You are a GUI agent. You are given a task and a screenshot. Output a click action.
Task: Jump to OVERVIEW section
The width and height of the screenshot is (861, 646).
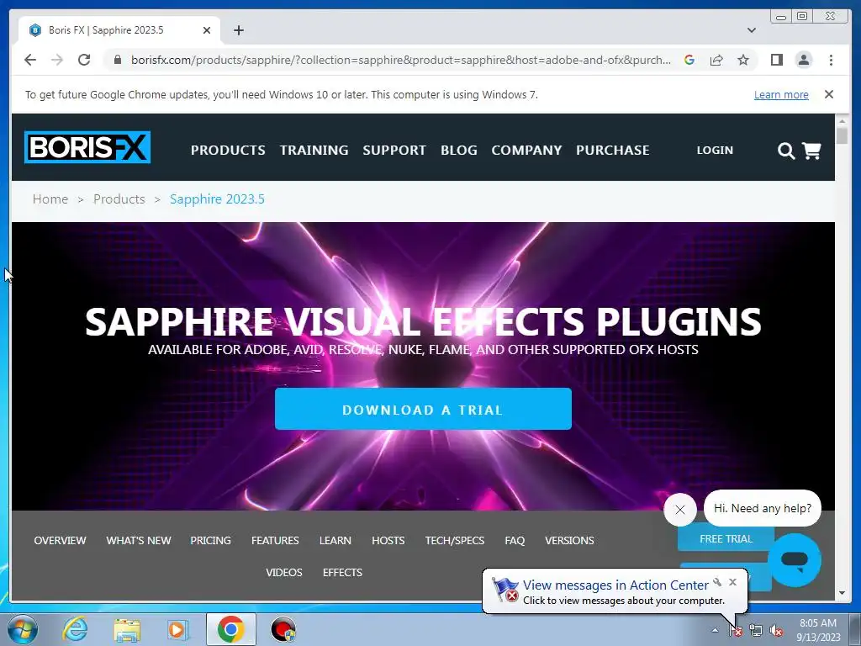tap(60, 541)
